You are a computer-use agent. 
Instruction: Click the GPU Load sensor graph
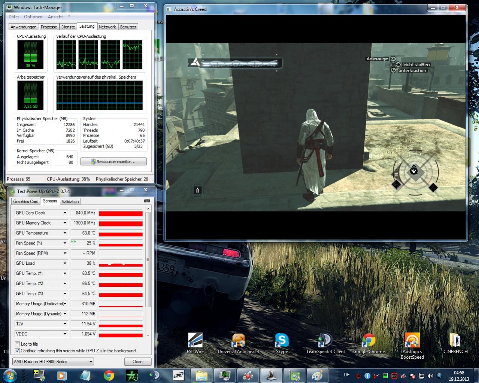point(121,263)
